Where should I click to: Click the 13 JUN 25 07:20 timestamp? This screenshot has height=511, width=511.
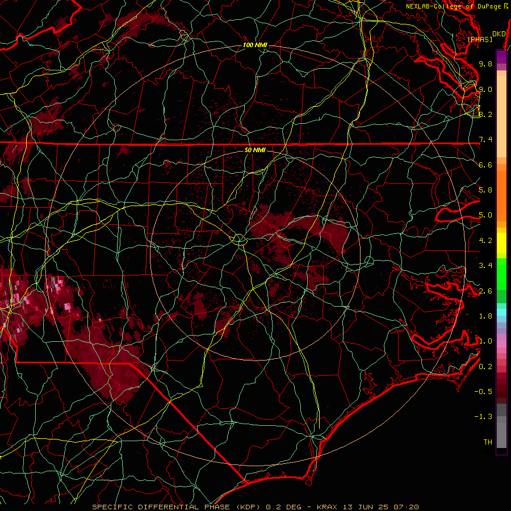(x=381, y=507)
